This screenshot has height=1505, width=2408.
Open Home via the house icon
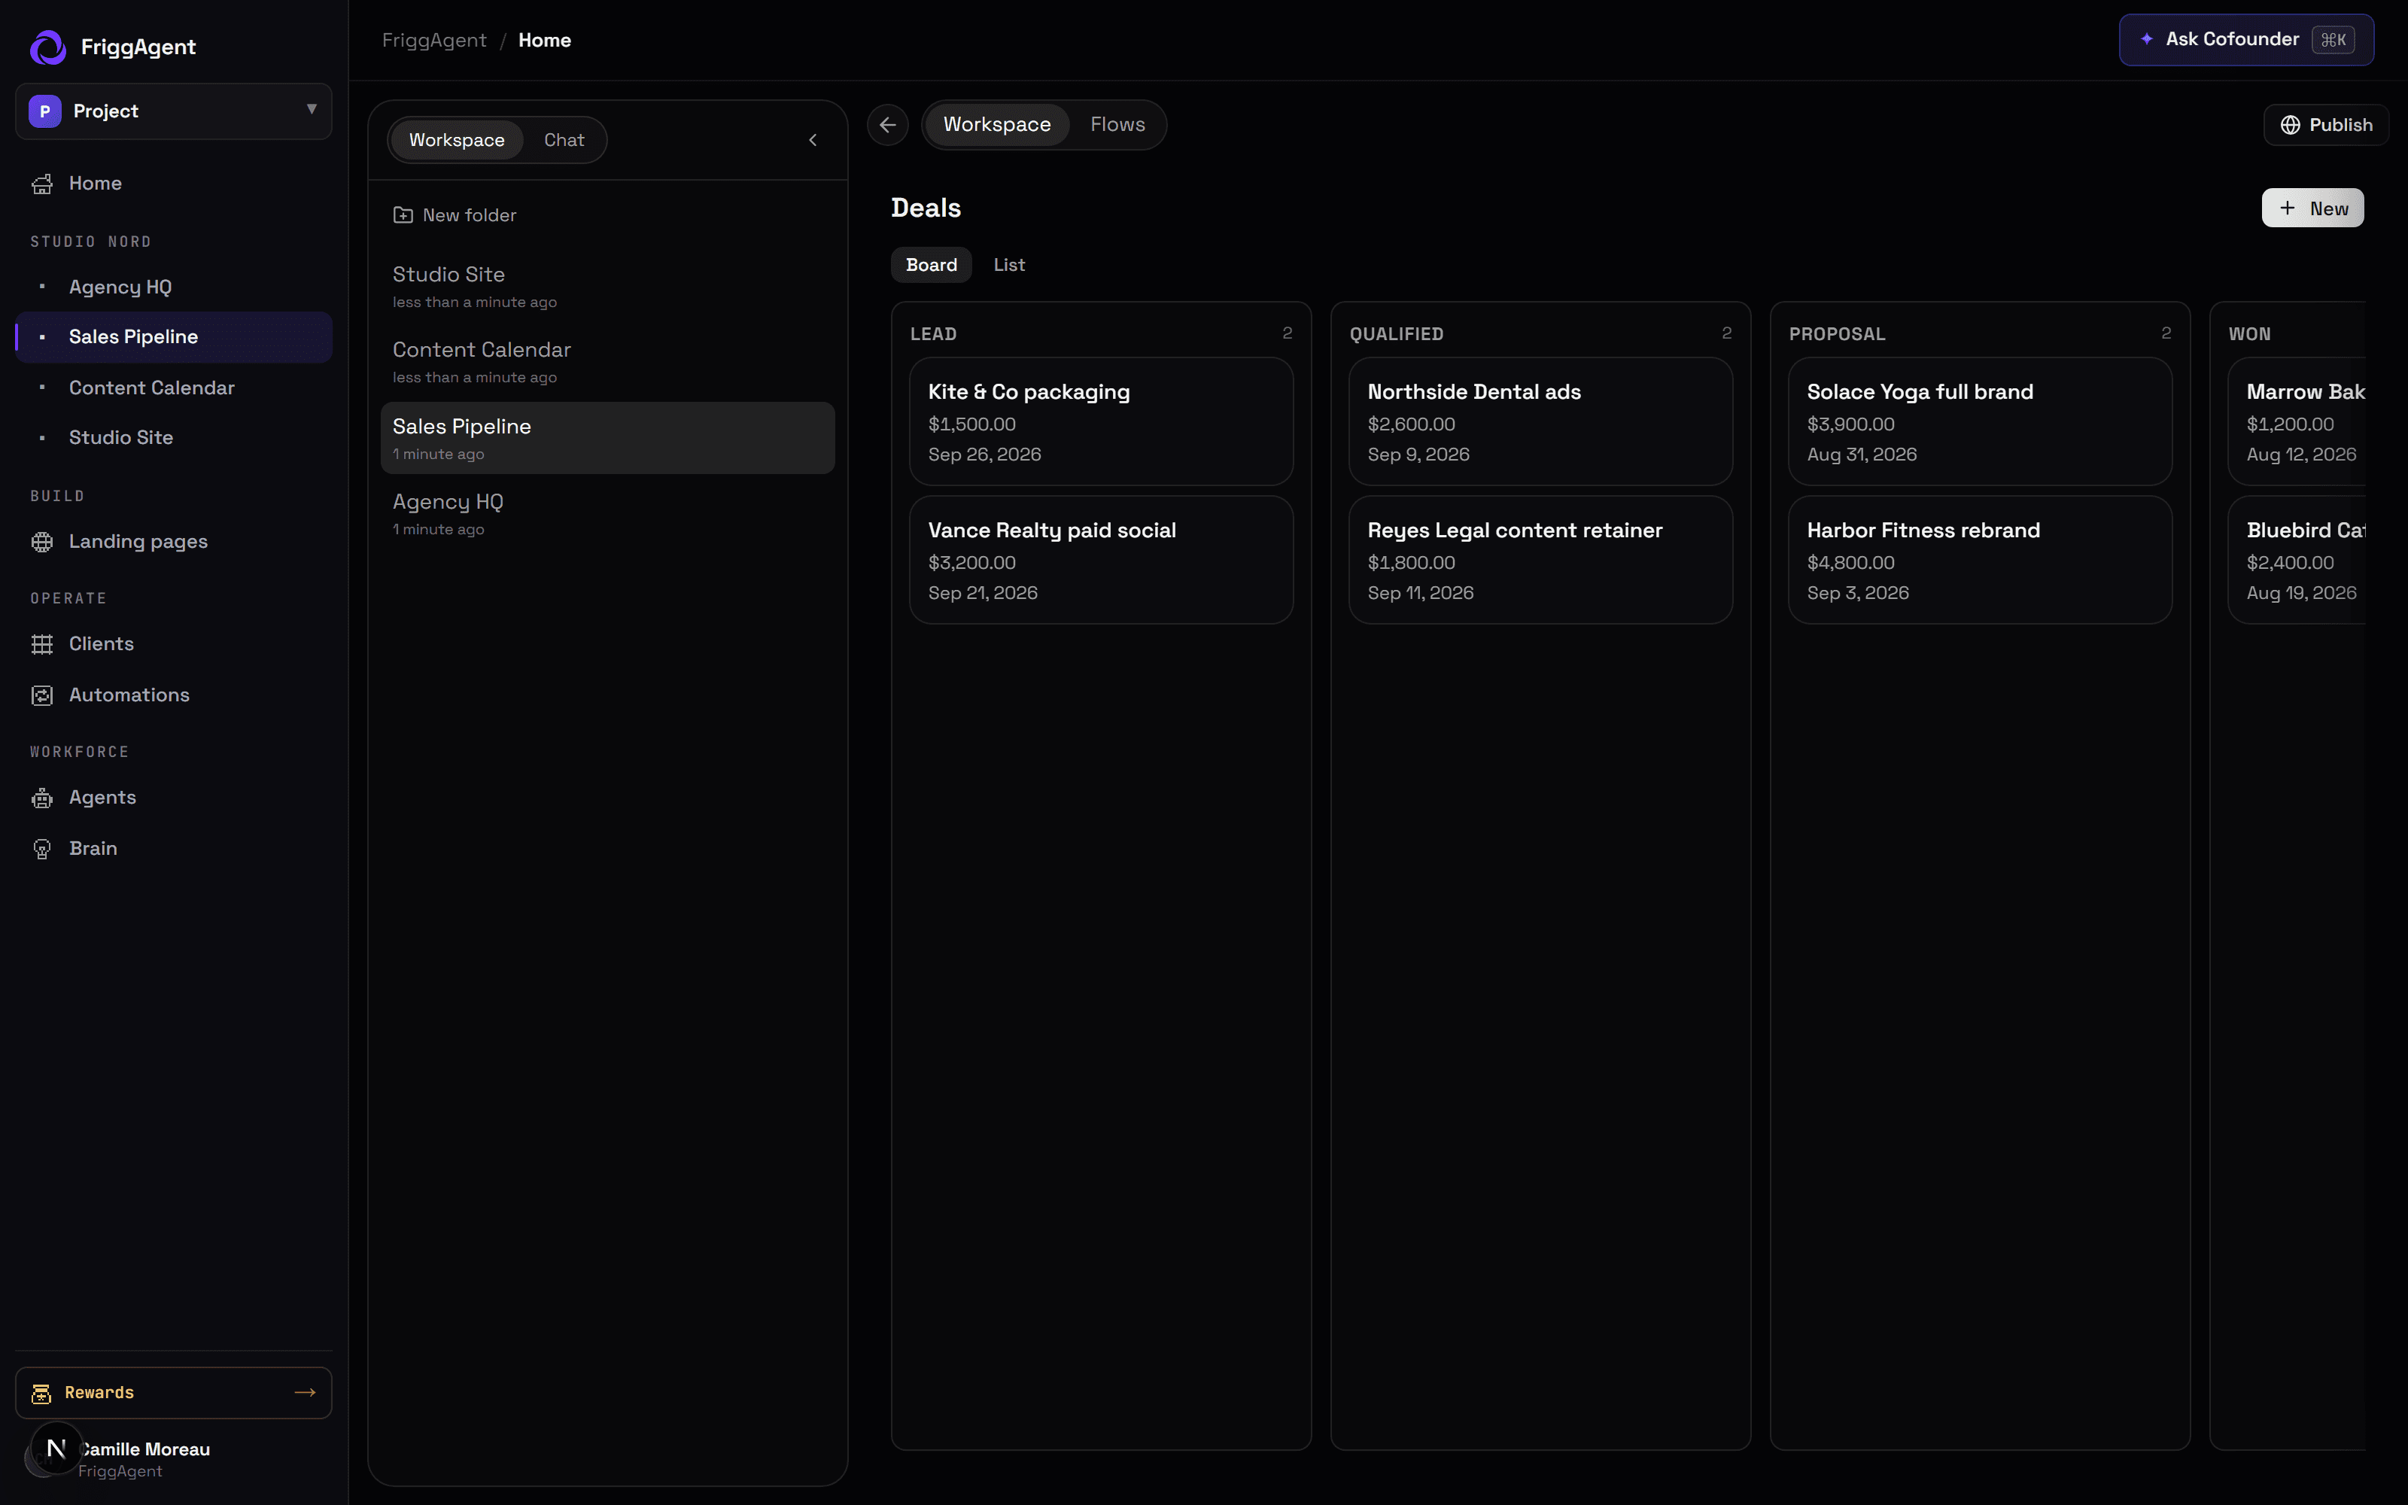click(x=42, y=184)
